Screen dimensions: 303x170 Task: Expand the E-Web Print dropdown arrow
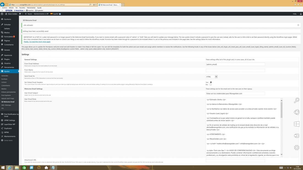tap(24, 11)
